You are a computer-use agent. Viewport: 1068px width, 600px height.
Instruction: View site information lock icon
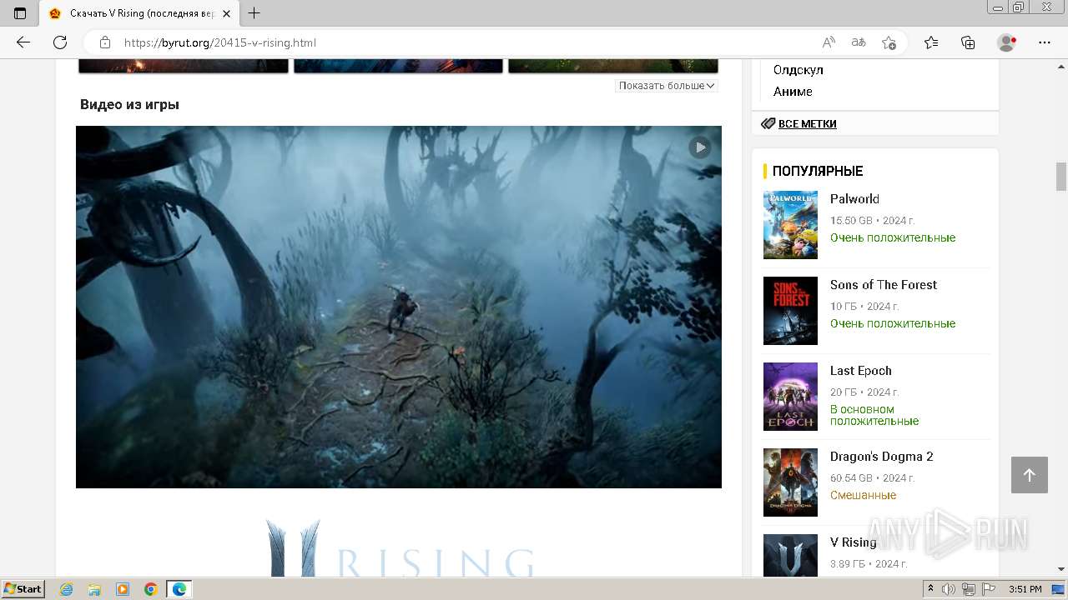coord(105,42)
